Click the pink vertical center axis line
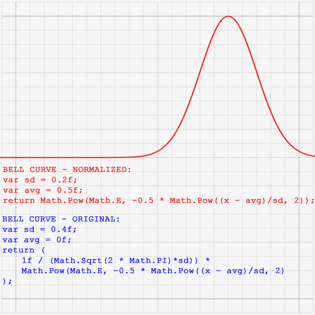Image resolution: width=315 pixels, height=315 pixels. point(157,80)
